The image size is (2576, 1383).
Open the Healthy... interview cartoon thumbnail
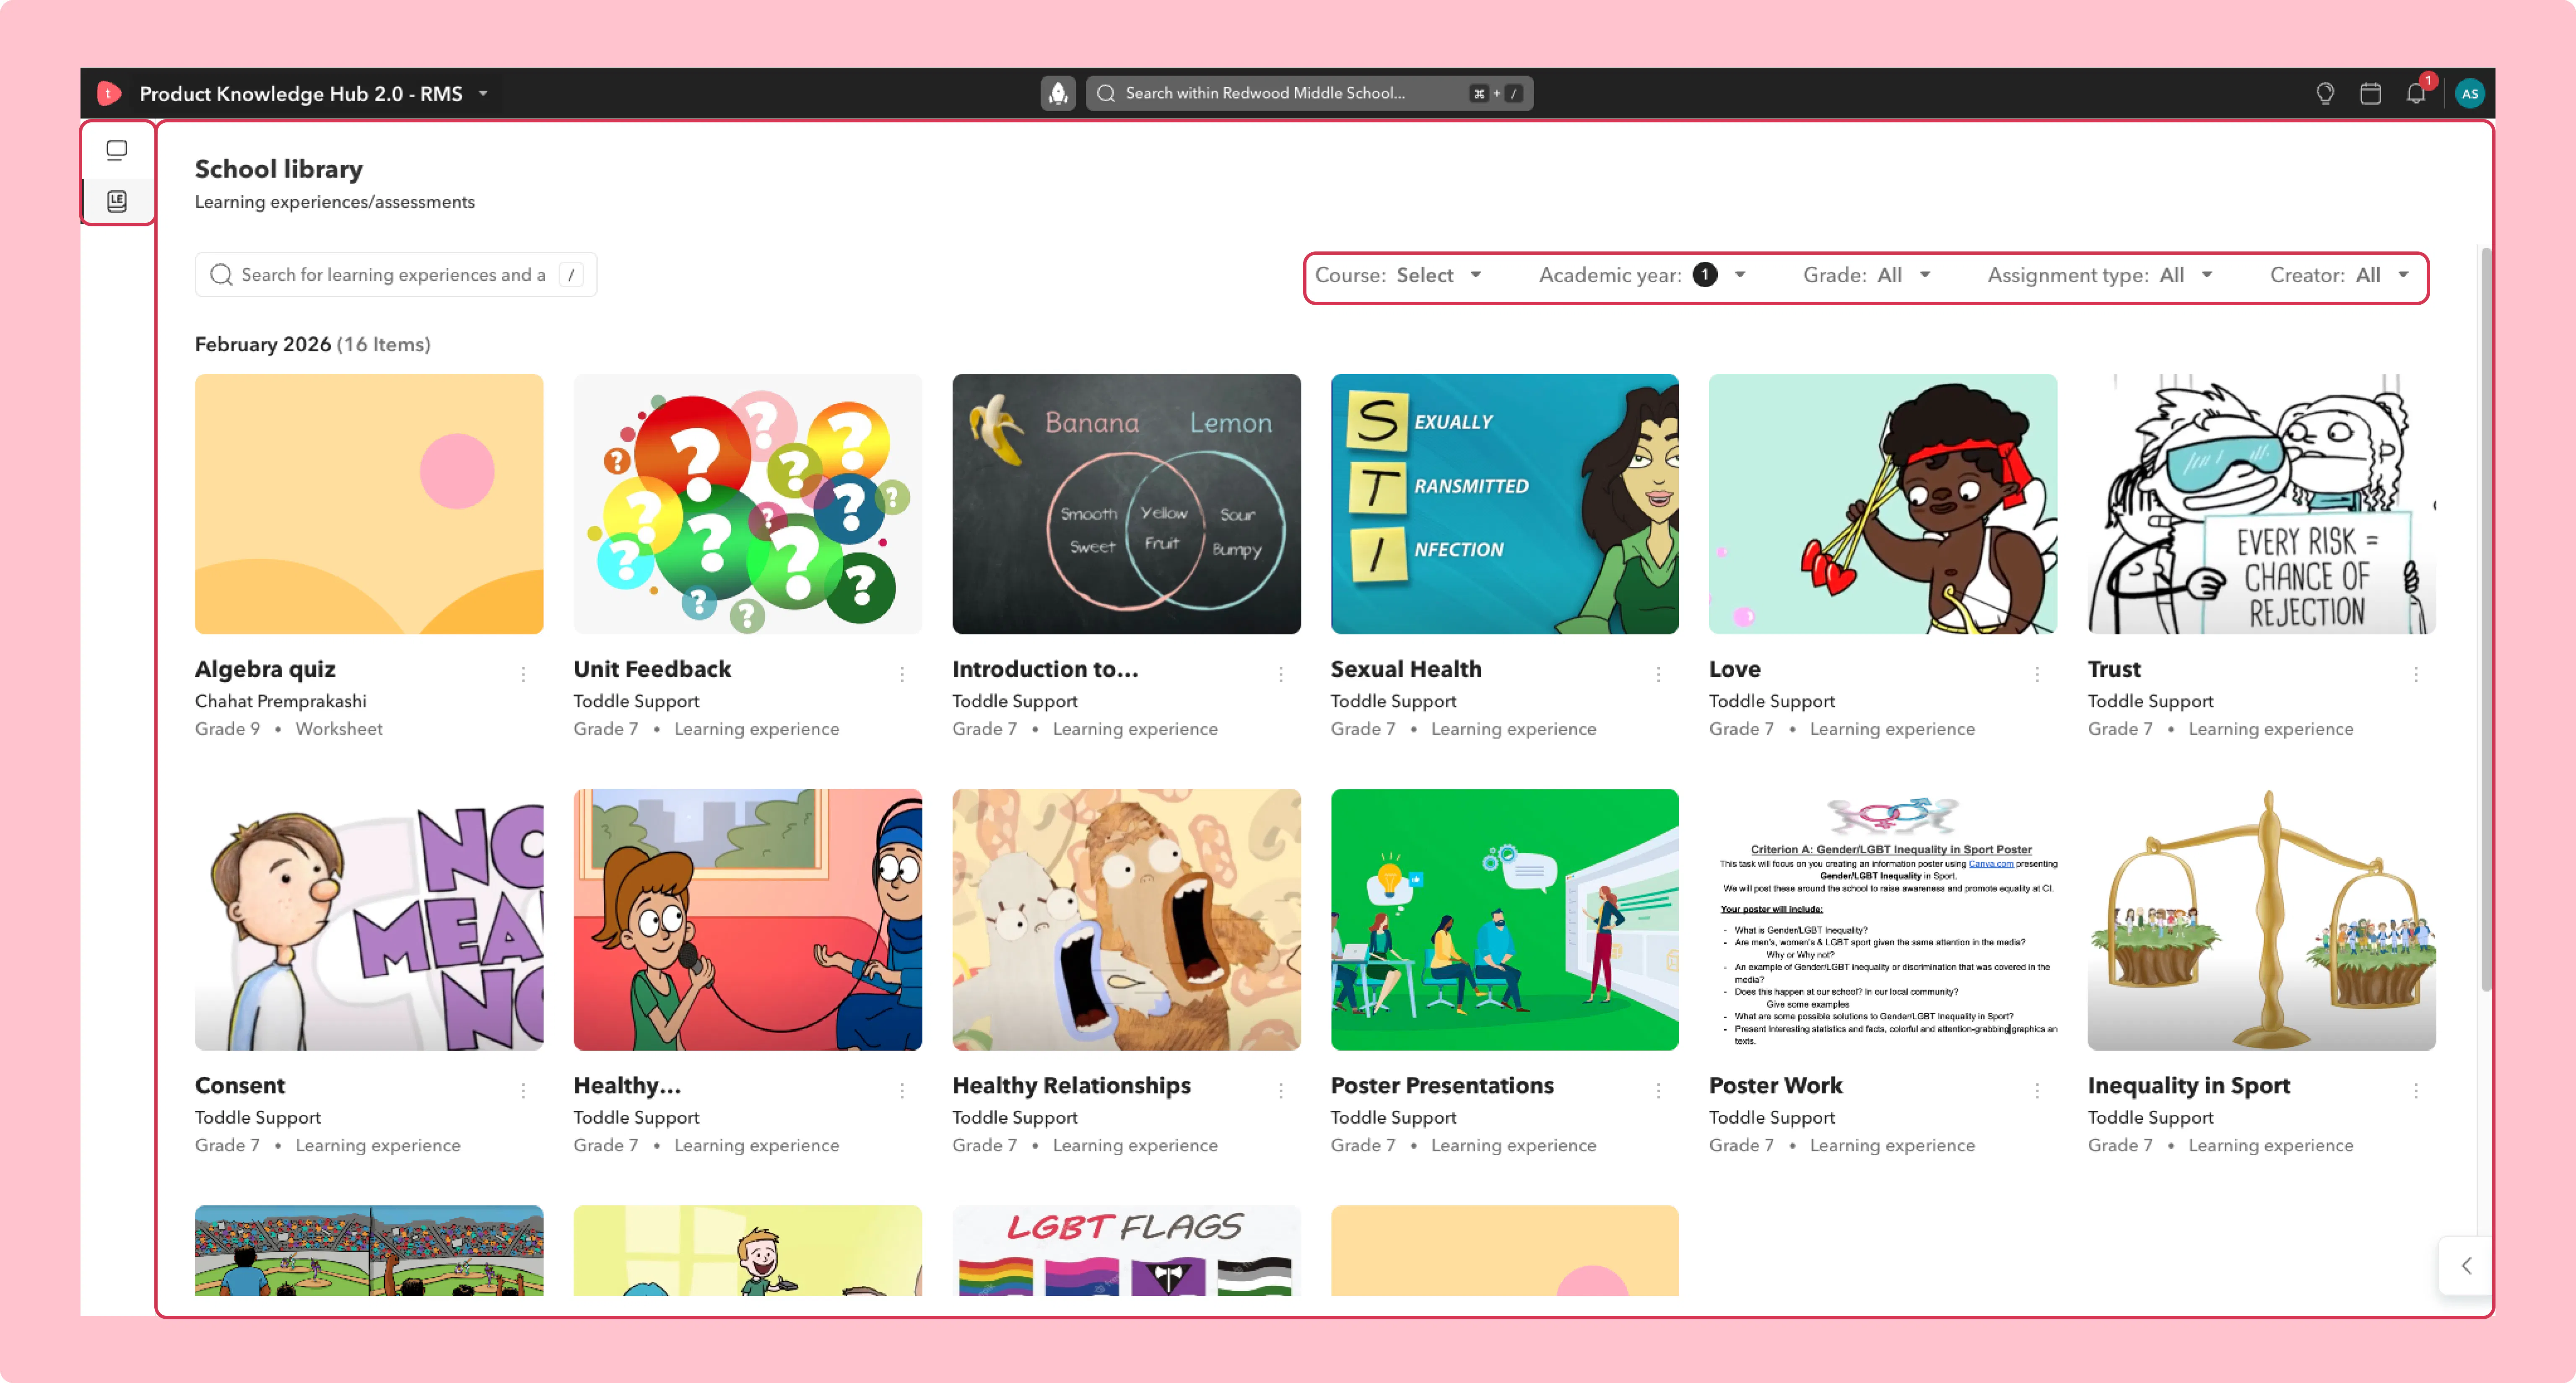(748, 919)
